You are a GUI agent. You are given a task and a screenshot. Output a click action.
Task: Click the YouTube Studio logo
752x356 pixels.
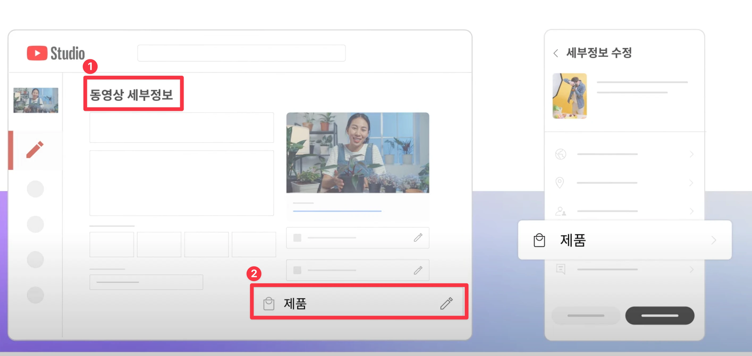(x=56, y=53)
